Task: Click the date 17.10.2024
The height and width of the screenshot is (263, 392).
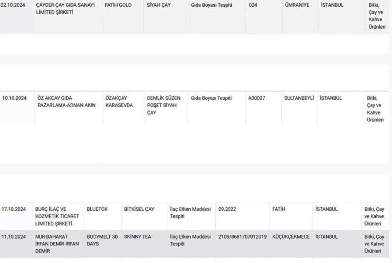Action: (14, 209)
